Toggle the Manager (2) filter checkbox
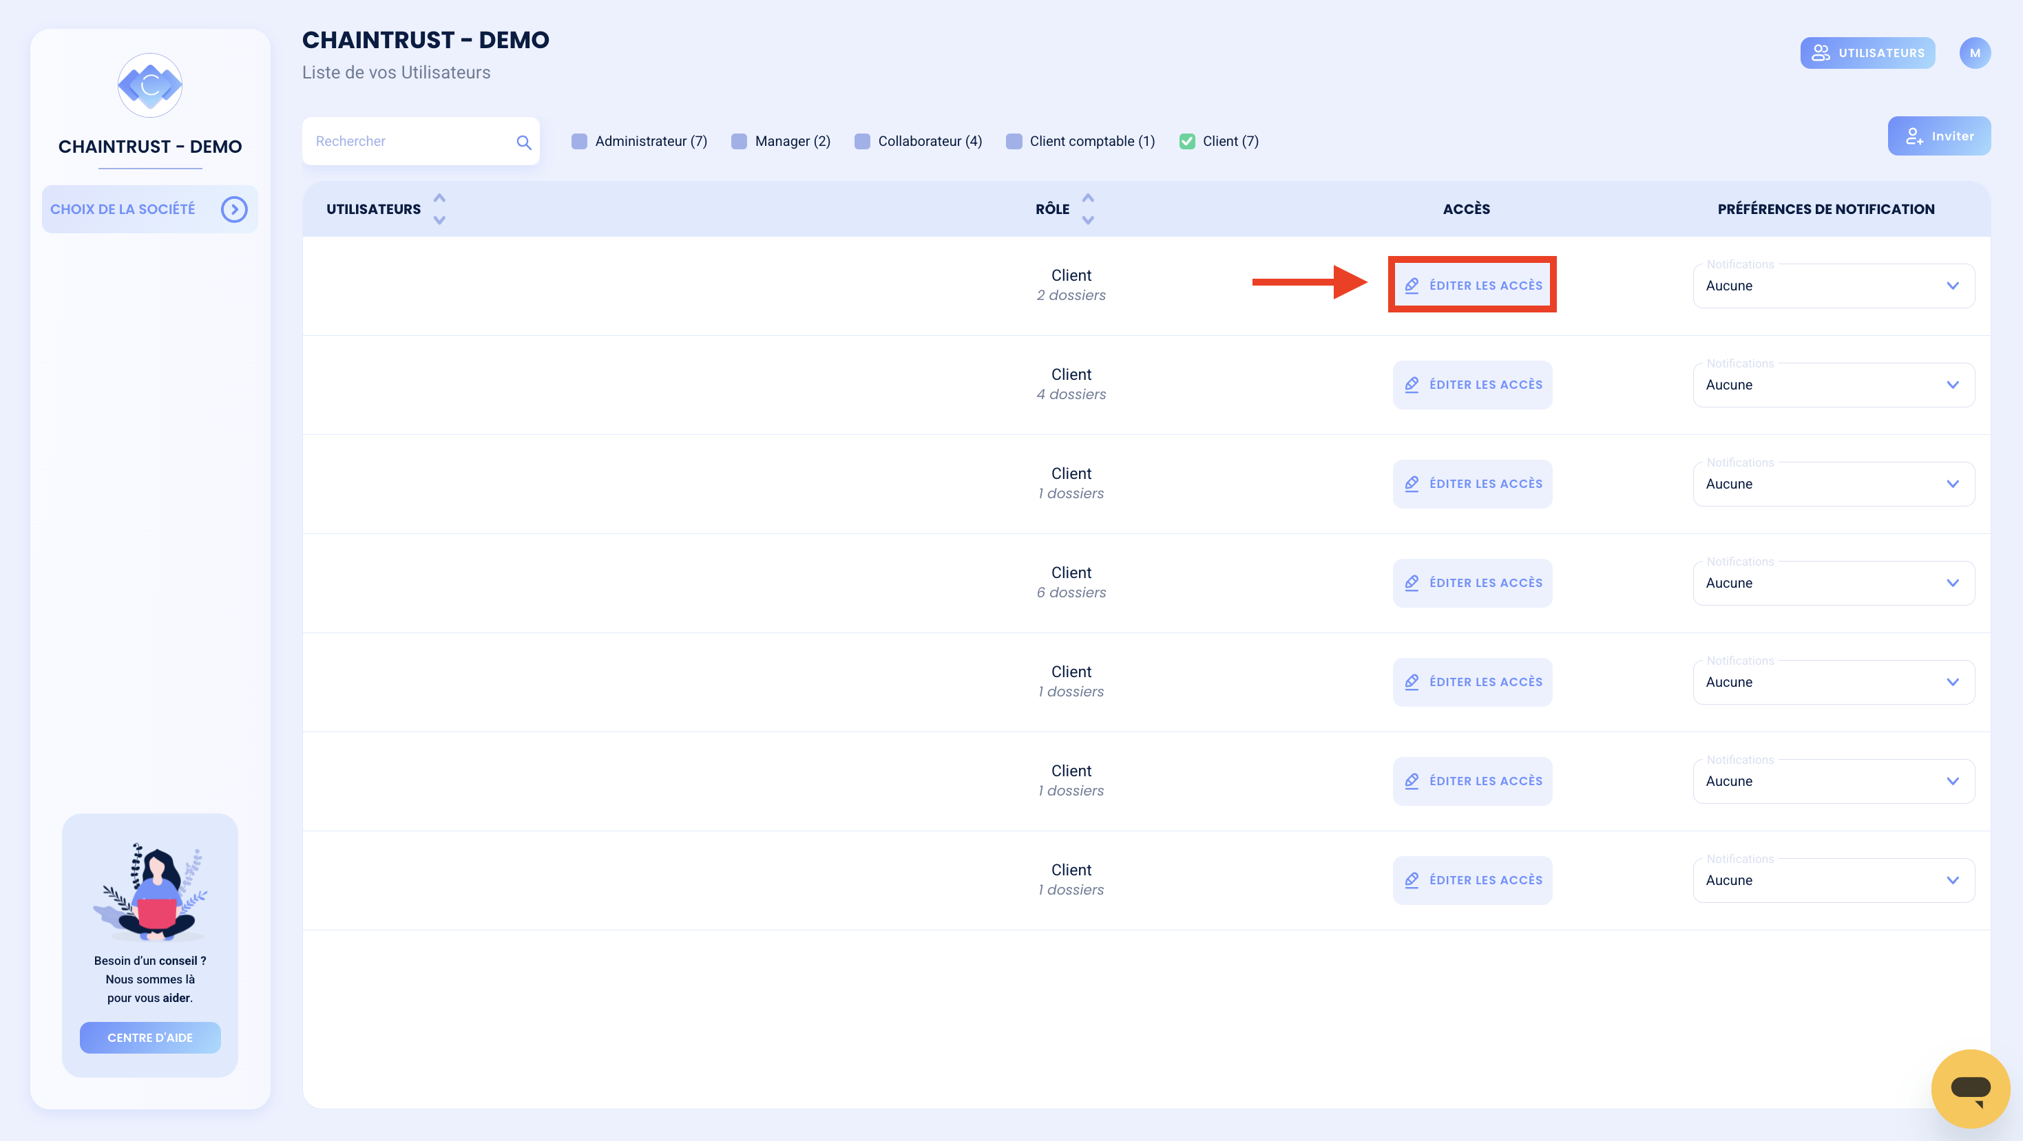 pos(739,141)
